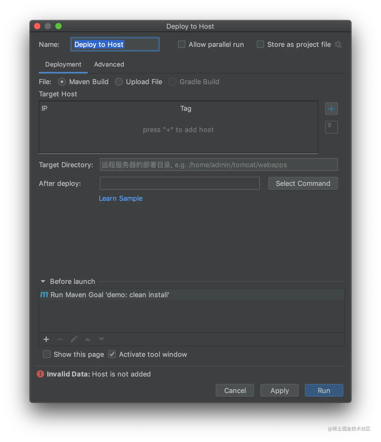Viewport: 381px width, 442px height.
Task: Click the plus icon to add host
Action: click(x=331, y=109)
